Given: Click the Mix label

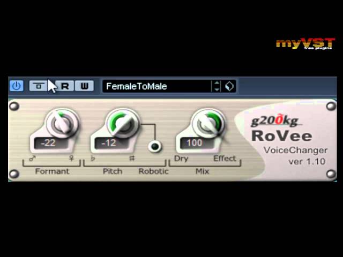Looking at the screenshot, I should 203,171.
